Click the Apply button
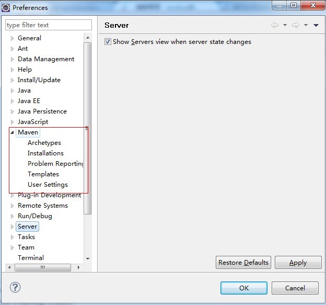The image size is (326, 305). click(x=298, y=262)
